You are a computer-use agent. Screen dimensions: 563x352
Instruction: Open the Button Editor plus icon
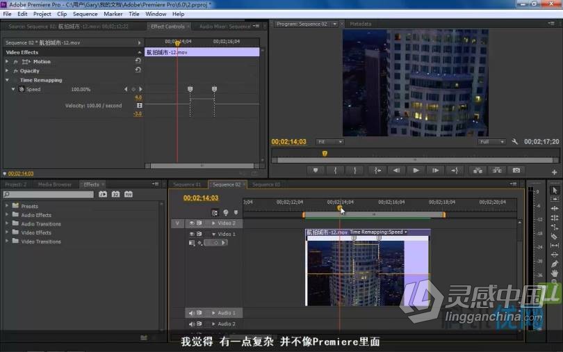pos(554,172)
